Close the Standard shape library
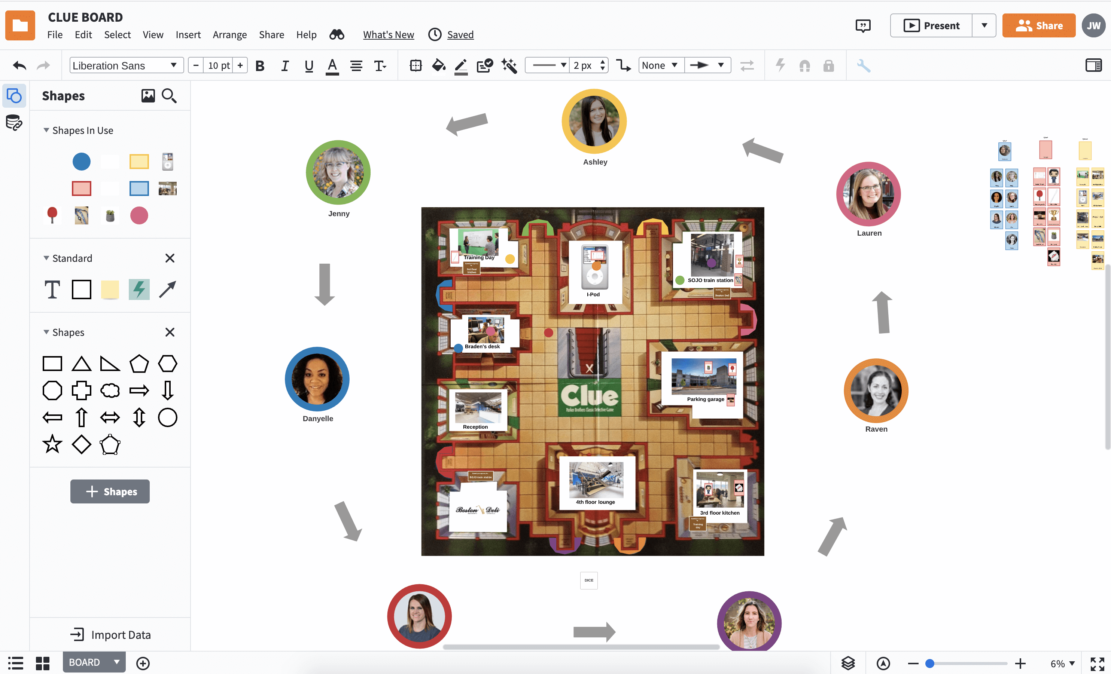Image resolution: width=1111 pixels, height=674 pixels. [170, 258]
